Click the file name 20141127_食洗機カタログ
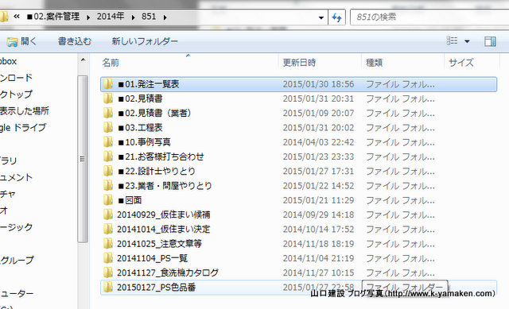Image resolution: width=509 pixels, height=309 pixels. (x=168, y=272)
